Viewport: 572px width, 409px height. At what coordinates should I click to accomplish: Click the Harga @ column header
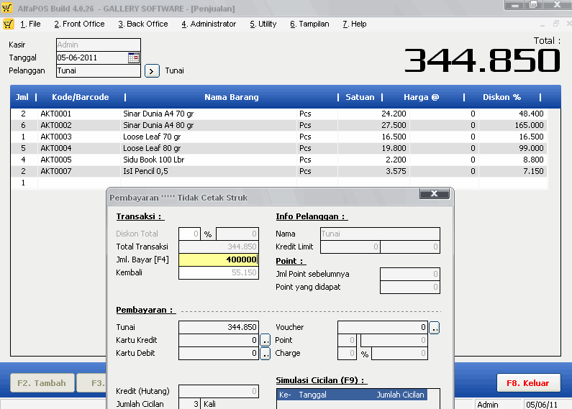click(x=422, y=97)
